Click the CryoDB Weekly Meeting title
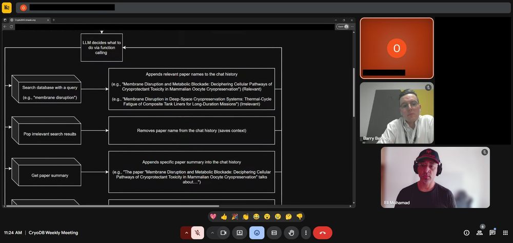Image resolution: width=513 pixels, height=243 pixels. coord(53,233)
